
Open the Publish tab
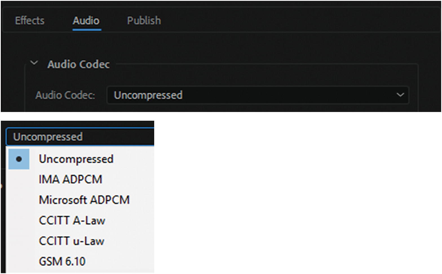(144, 21)
